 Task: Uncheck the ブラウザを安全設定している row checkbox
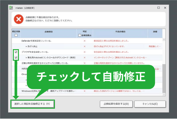(x=16, y=52)
